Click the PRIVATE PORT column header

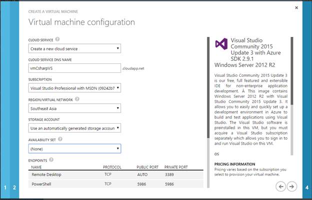(x=176, y=167)
